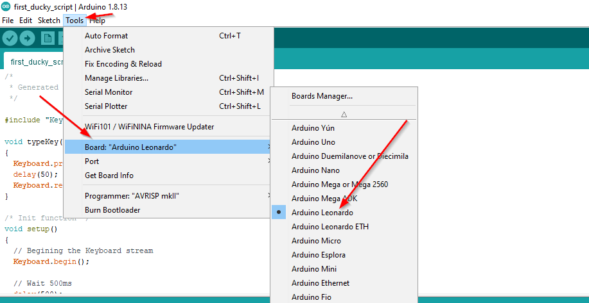Open WiFi101 / WiFiNINA Firmware Updater
The width and height of the screenshot is (589, 303).
169,127
